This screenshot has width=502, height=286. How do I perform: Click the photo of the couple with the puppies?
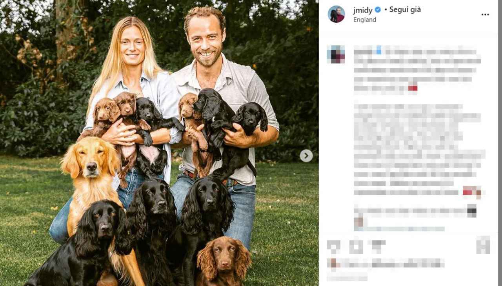(x=159, y=143)
